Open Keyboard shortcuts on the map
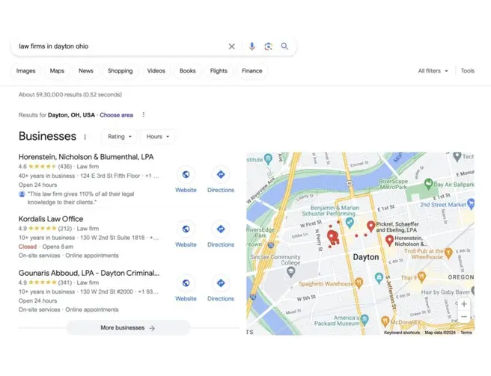The width and height of the screenshot is (491, 376). click(402, 333)
